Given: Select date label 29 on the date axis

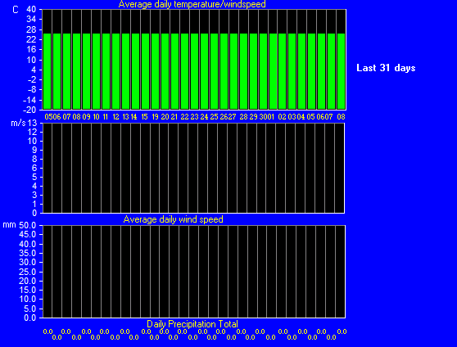Looking at the screenshot, I should [x=253, y=117].
